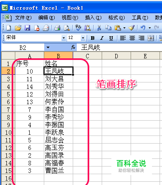Select column D header
The width and height of the screenshot is (162, 185).
click(x=116, y=56)
